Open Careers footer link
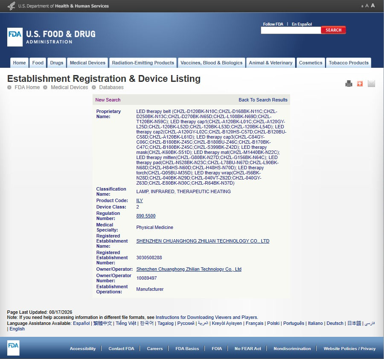The width and height of the screenshot is (384, 359). [x=155, y=348]
